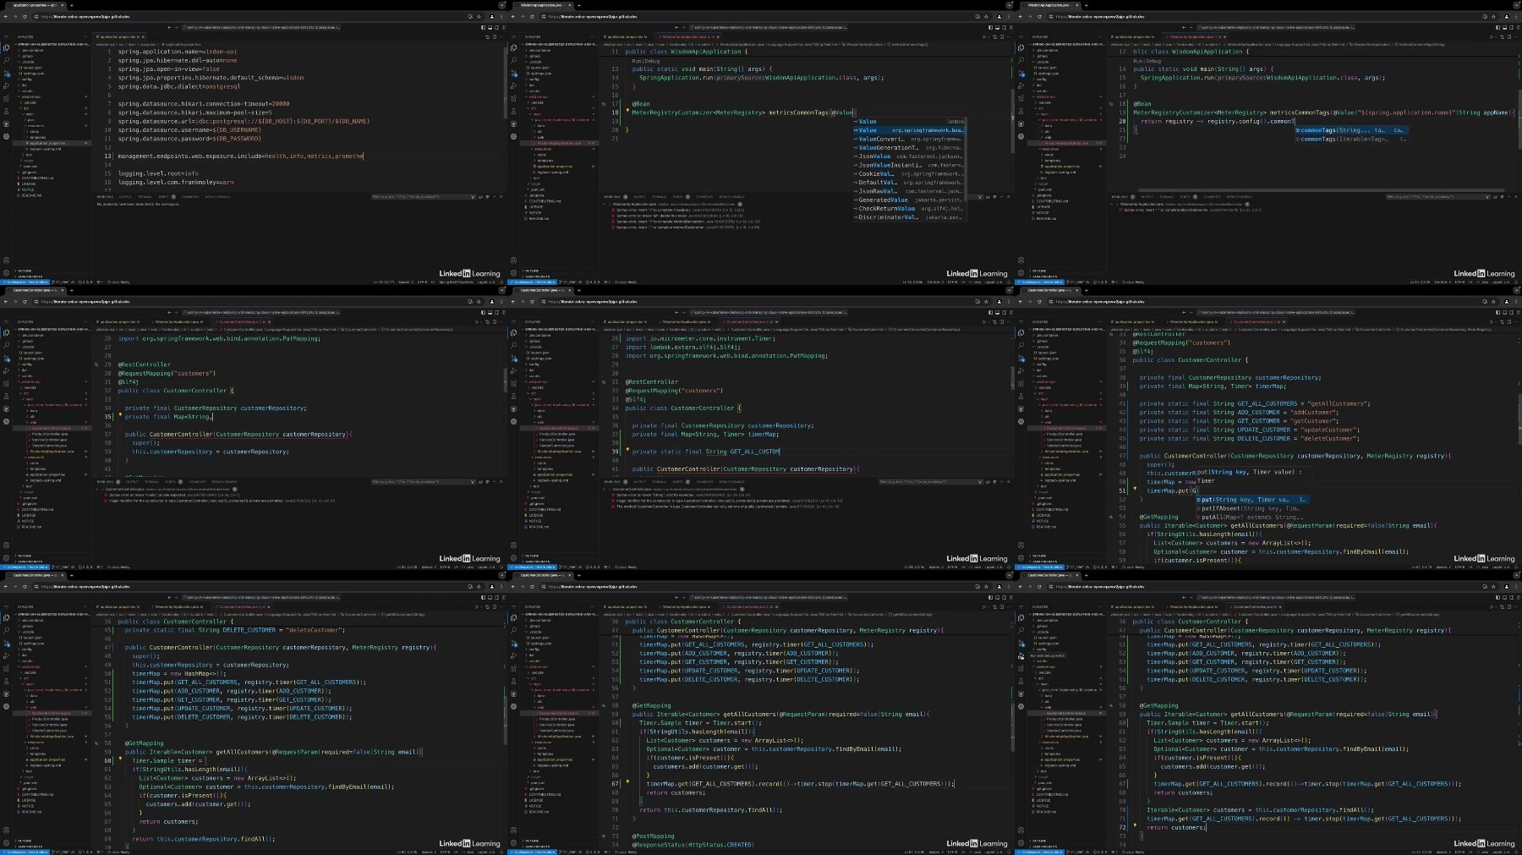Click Spring Boot Properties language mode in status bar

click(456, 282)
